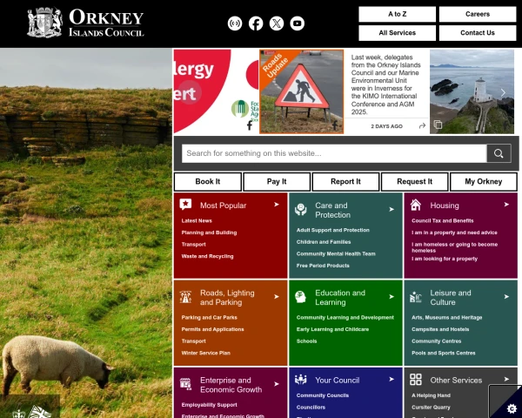Open Council Tax and Benefits link
Viewport: 522px width, 418px height.
click(x=443, y=220)
